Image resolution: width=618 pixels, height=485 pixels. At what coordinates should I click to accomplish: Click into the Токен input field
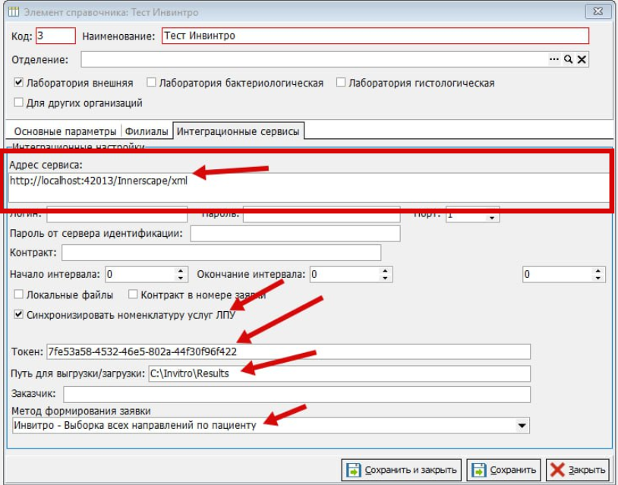[x=288, y=351]
